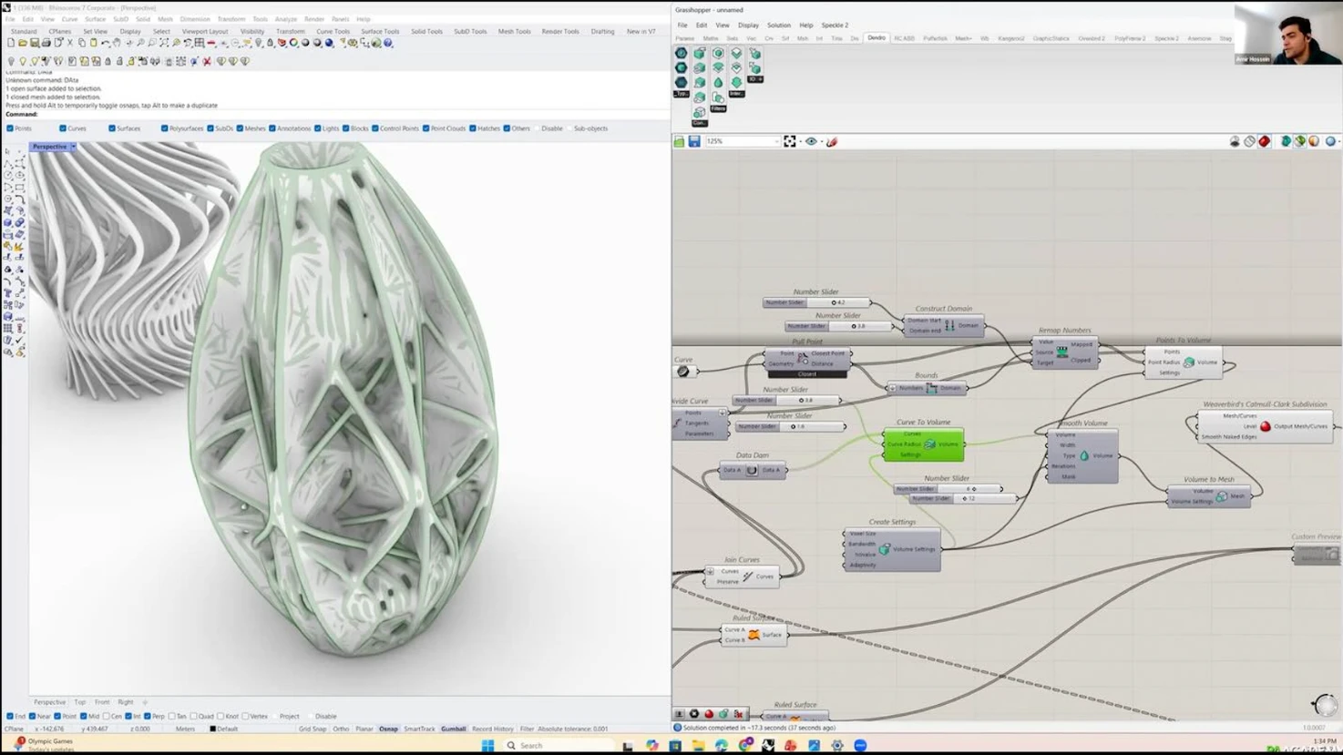Click the Ruled Surface component icon
Viewport: 1343px width, 755px height.
754,635
